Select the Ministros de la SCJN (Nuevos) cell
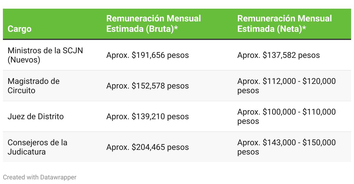The width and height of the screenshot is (354, 184). pos(45,55)
